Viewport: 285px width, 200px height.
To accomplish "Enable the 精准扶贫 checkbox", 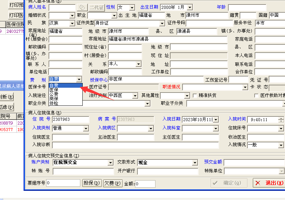I will 195,96.
